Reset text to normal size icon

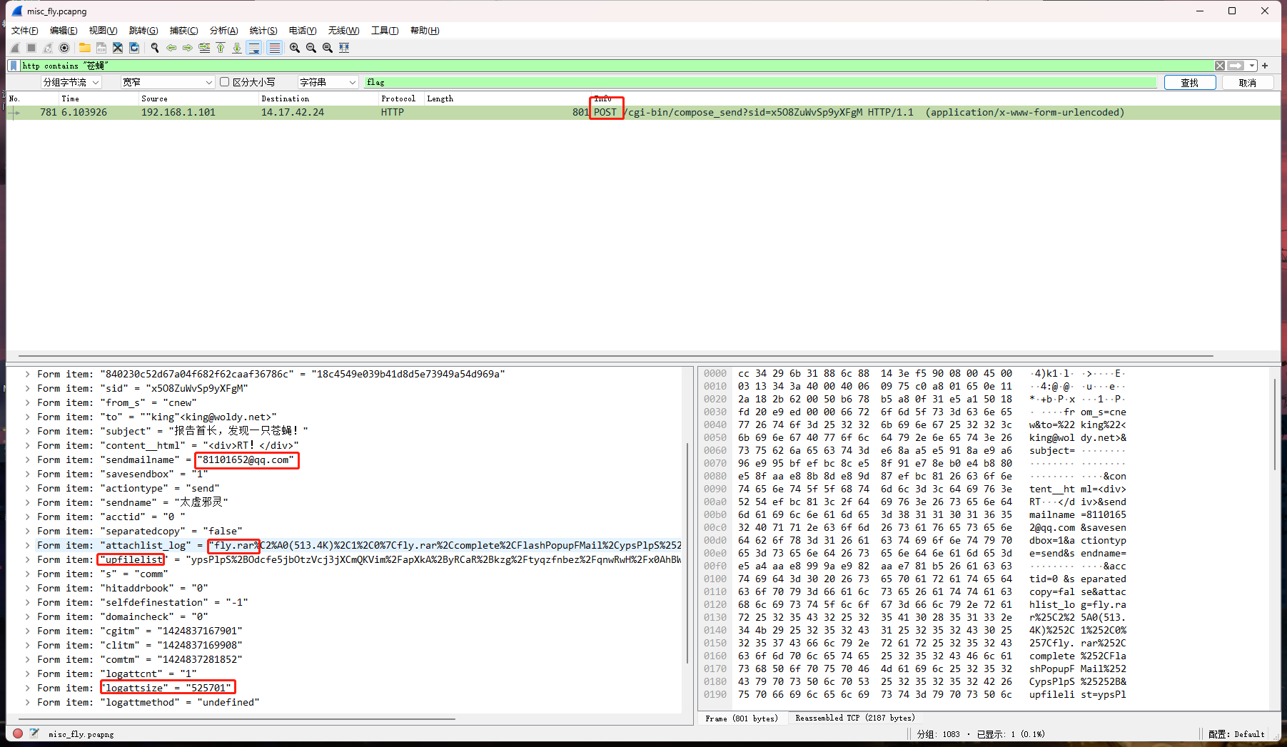328,48
